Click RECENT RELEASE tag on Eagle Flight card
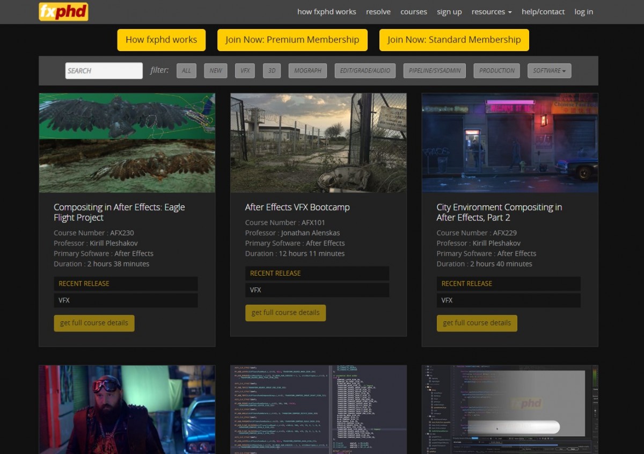 click(126, 284)
